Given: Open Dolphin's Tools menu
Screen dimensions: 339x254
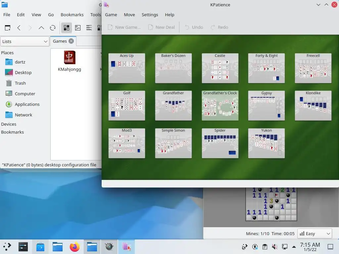Looking at the screenshot, I should [95, 15].
